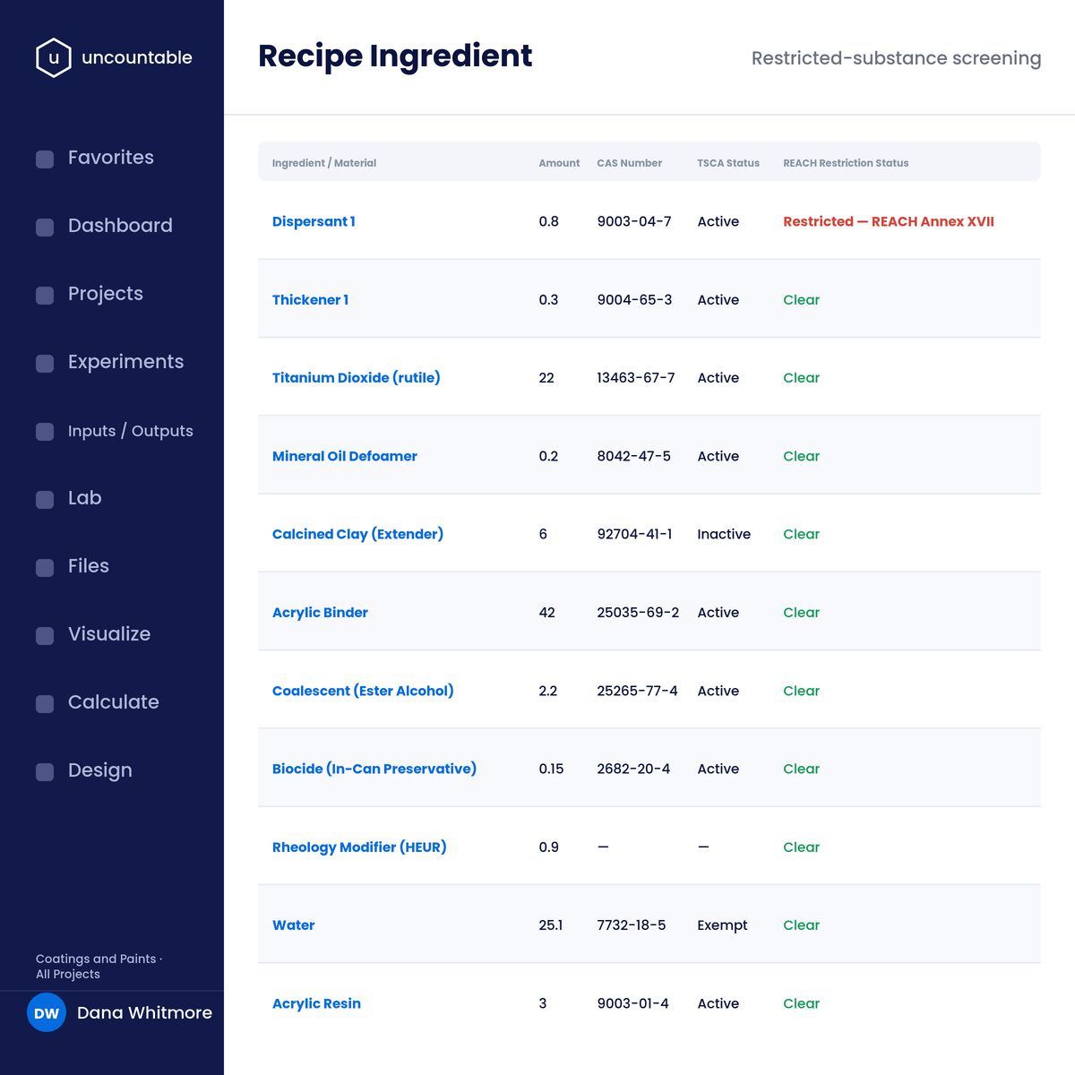Click the DW user avatar
This screenshot has height=1075, width=1075.
tap(47, 1013)
